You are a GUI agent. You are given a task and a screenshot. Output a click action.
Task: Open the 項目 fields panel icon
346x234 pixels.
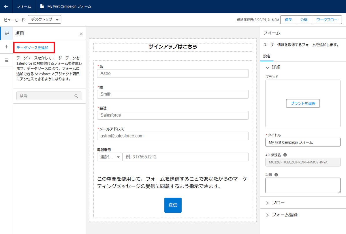pos(7,33)
